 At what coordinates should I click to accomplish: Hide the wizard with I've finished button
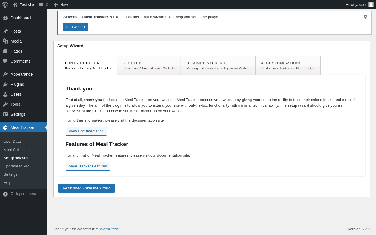click(86, 188)
